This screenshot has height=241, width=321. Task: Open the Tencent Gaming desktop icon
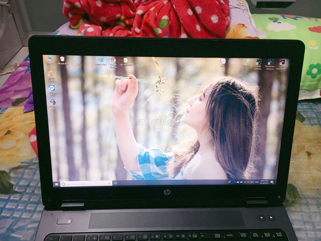(51, 76)
